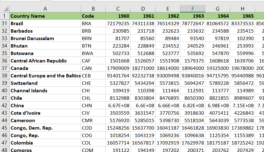The width and height of the screenshot is (264, 152).
Task: Select the Chile cell
Action: tap(45, 98)
